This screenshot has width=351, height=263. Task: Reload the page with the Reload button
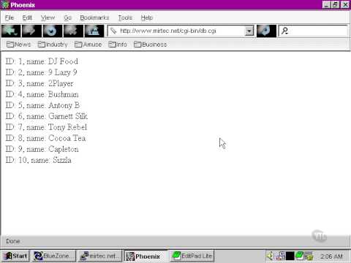tap(53, 31)
